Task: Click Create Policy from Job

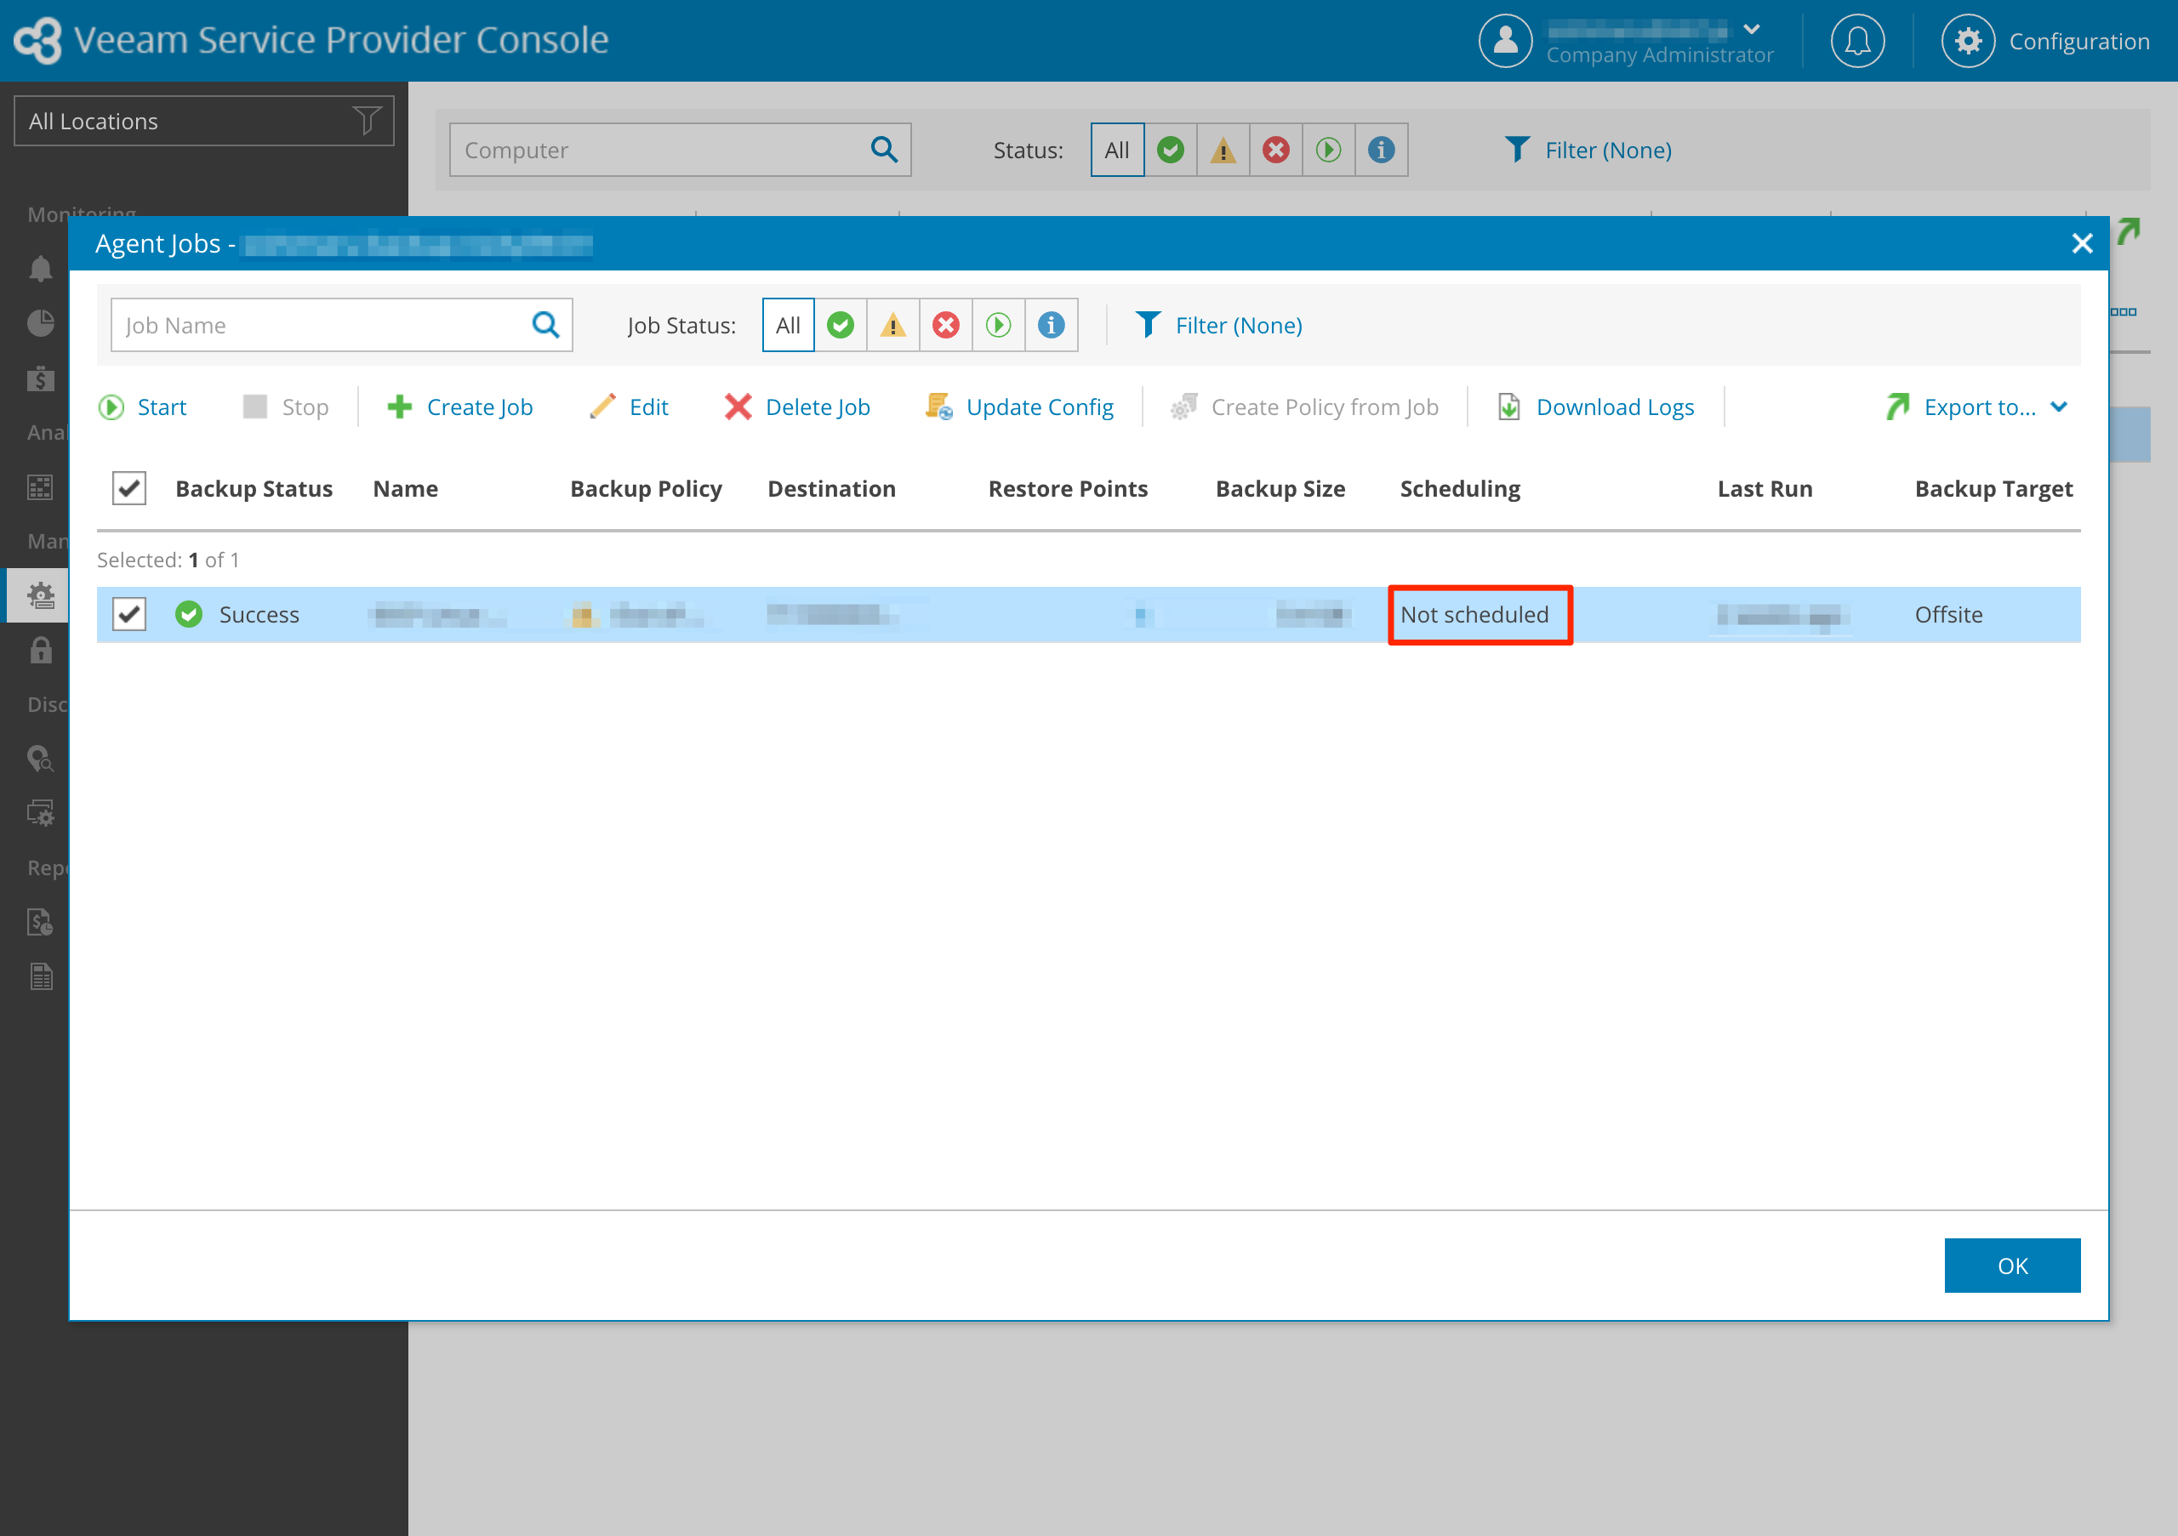Action: pos(1304,407)
